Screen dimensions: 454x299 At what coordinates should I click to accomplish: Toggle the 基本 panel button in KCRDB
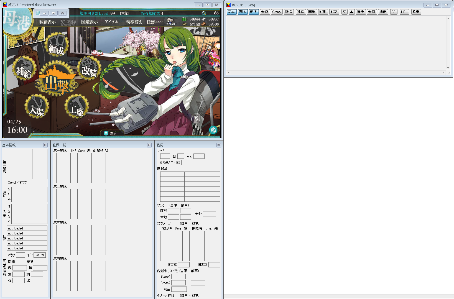pos(231,12)
